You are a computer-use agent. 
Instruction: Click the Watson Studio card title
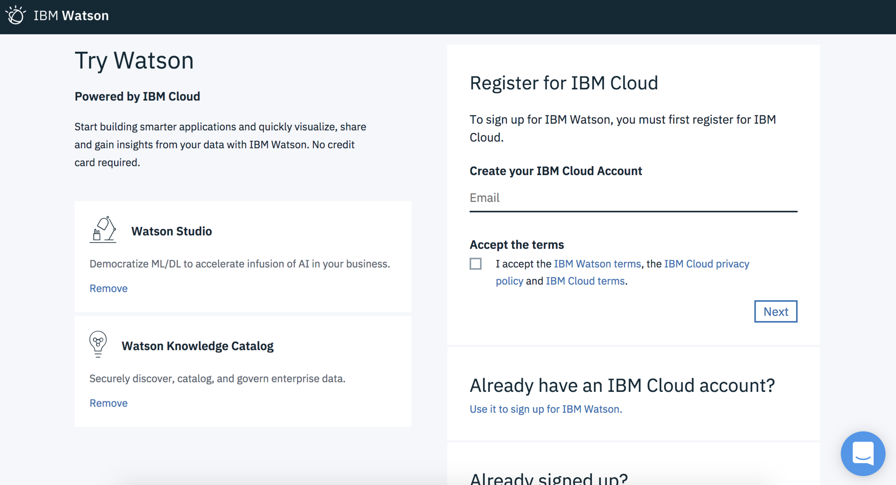click(171, 231)
